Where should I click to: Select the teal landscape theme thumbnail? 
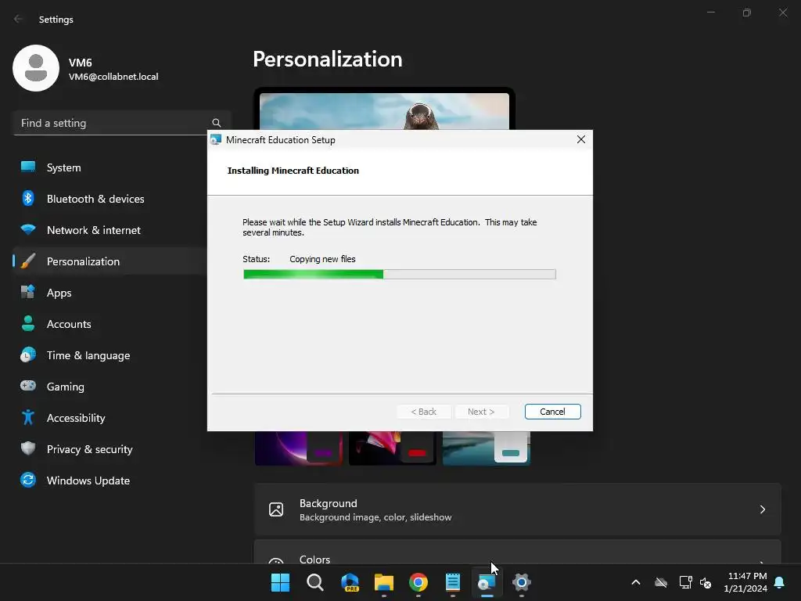487,448
